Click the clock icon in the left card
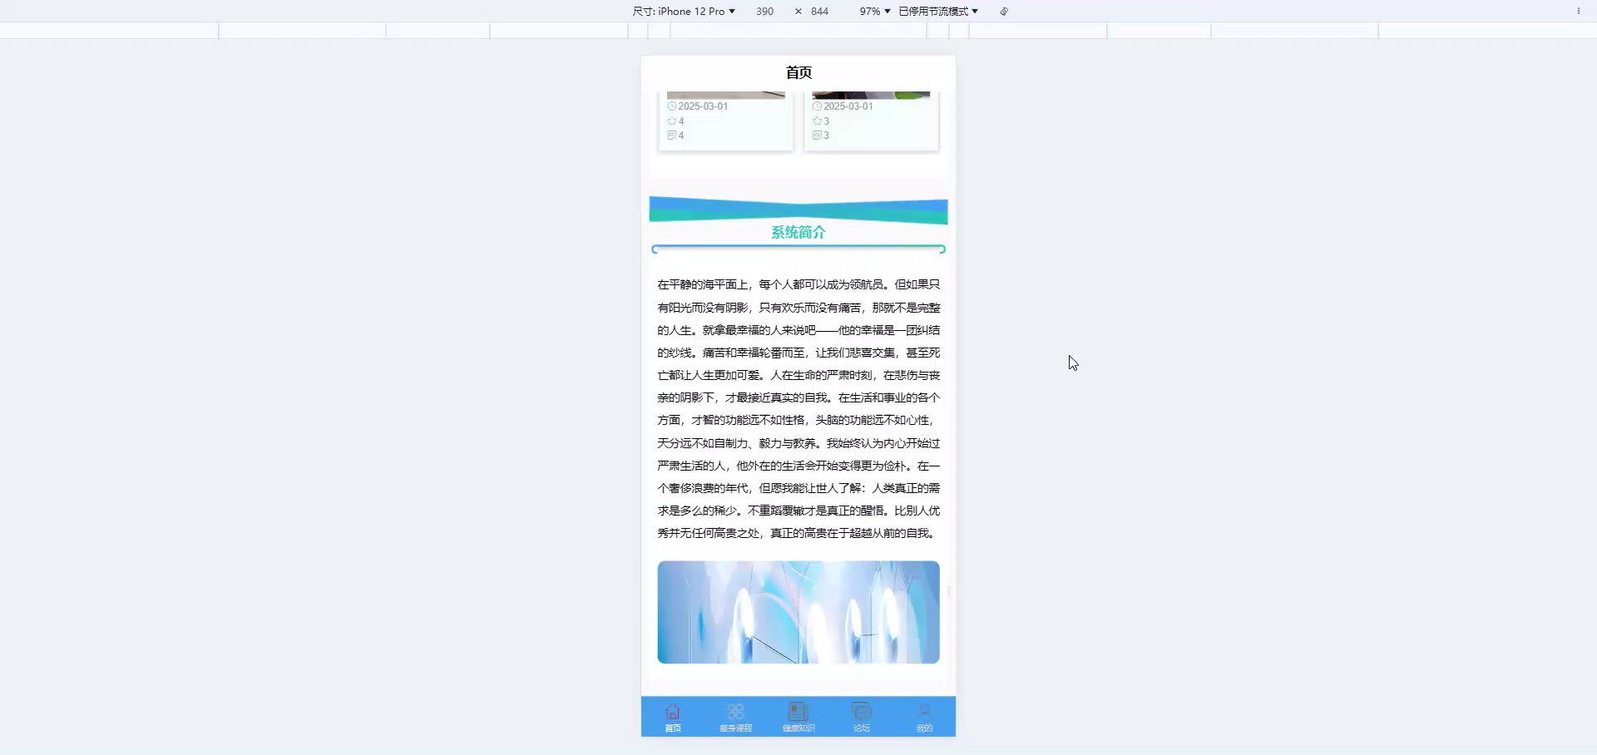This screenshot has height=755, width=1597. point(672,106)
